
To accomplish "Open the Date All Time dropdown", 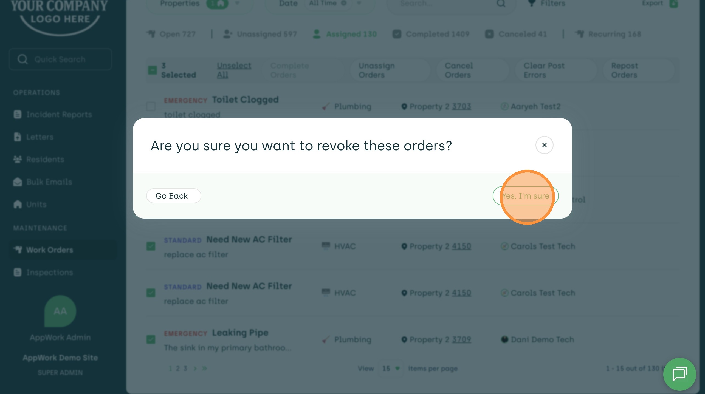I will [x=359, y=3].
